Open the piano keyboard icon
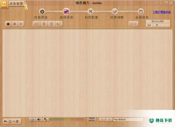 click(92, 119)
